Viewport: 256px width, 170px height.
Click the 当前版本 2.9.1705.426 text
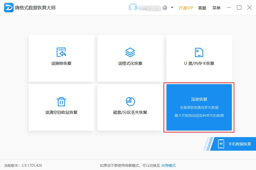(23, 165)
